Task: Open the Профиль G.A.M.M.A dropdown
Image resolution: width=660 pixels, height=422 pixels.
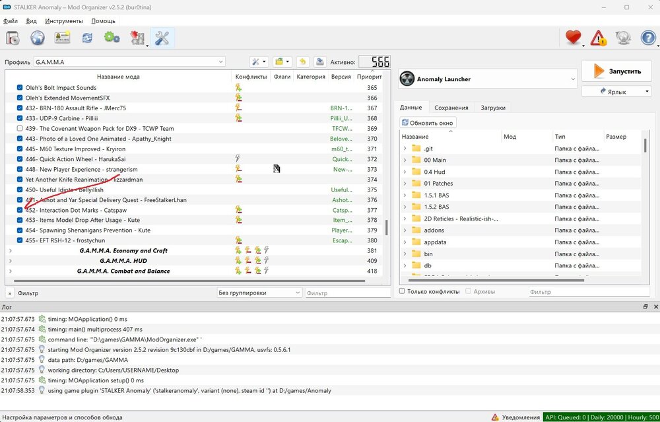Action: (129, 62)
